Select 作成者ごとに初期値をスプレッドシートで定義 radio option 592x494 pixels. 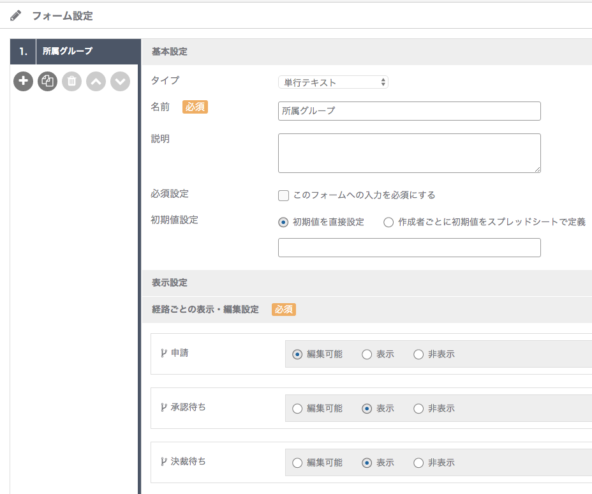coord(389,222)
